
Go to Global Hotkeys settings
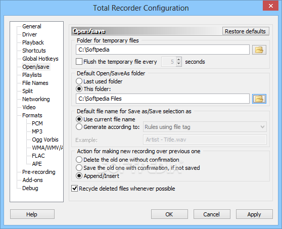point(40,59)
